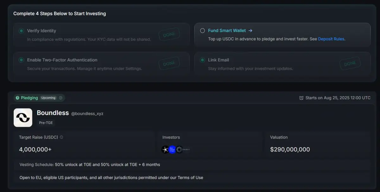
Task: Toggle the Link Email step circle
Action: click(202, 60)
